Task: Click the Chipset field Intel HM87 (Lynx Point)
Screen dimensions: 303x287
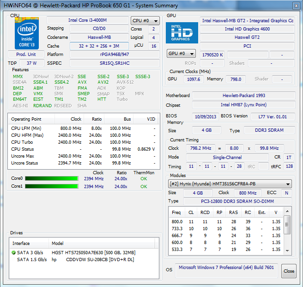Action: [x=244, y=105]
